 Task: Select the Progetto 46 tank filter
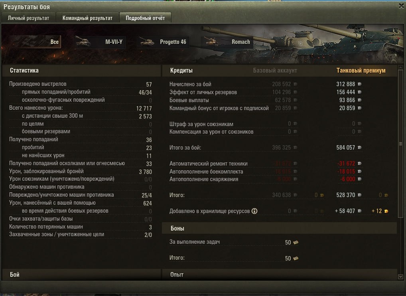[163, 42]
